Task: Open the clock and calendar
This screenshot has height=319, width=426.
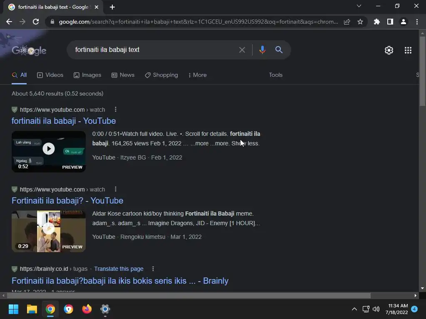Action: tap(396, 309)
